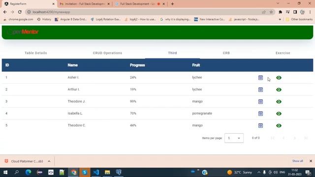Click the Name column header
The height and width of the screenshot is (177, 315).
tap(73, 65)
